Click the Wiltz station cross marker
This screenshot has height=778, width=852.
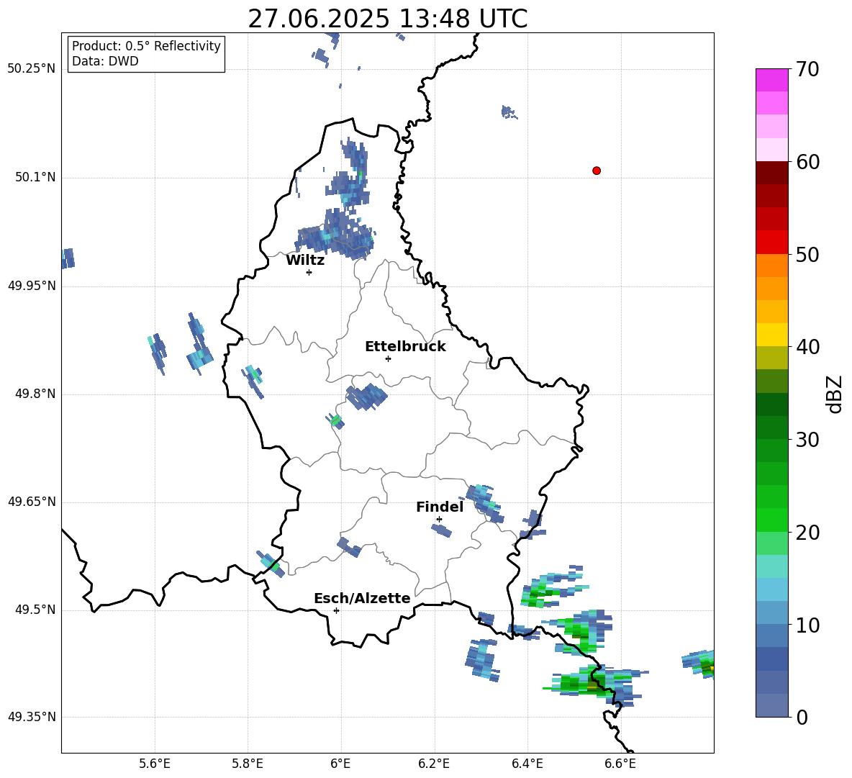tap(309, 272)
